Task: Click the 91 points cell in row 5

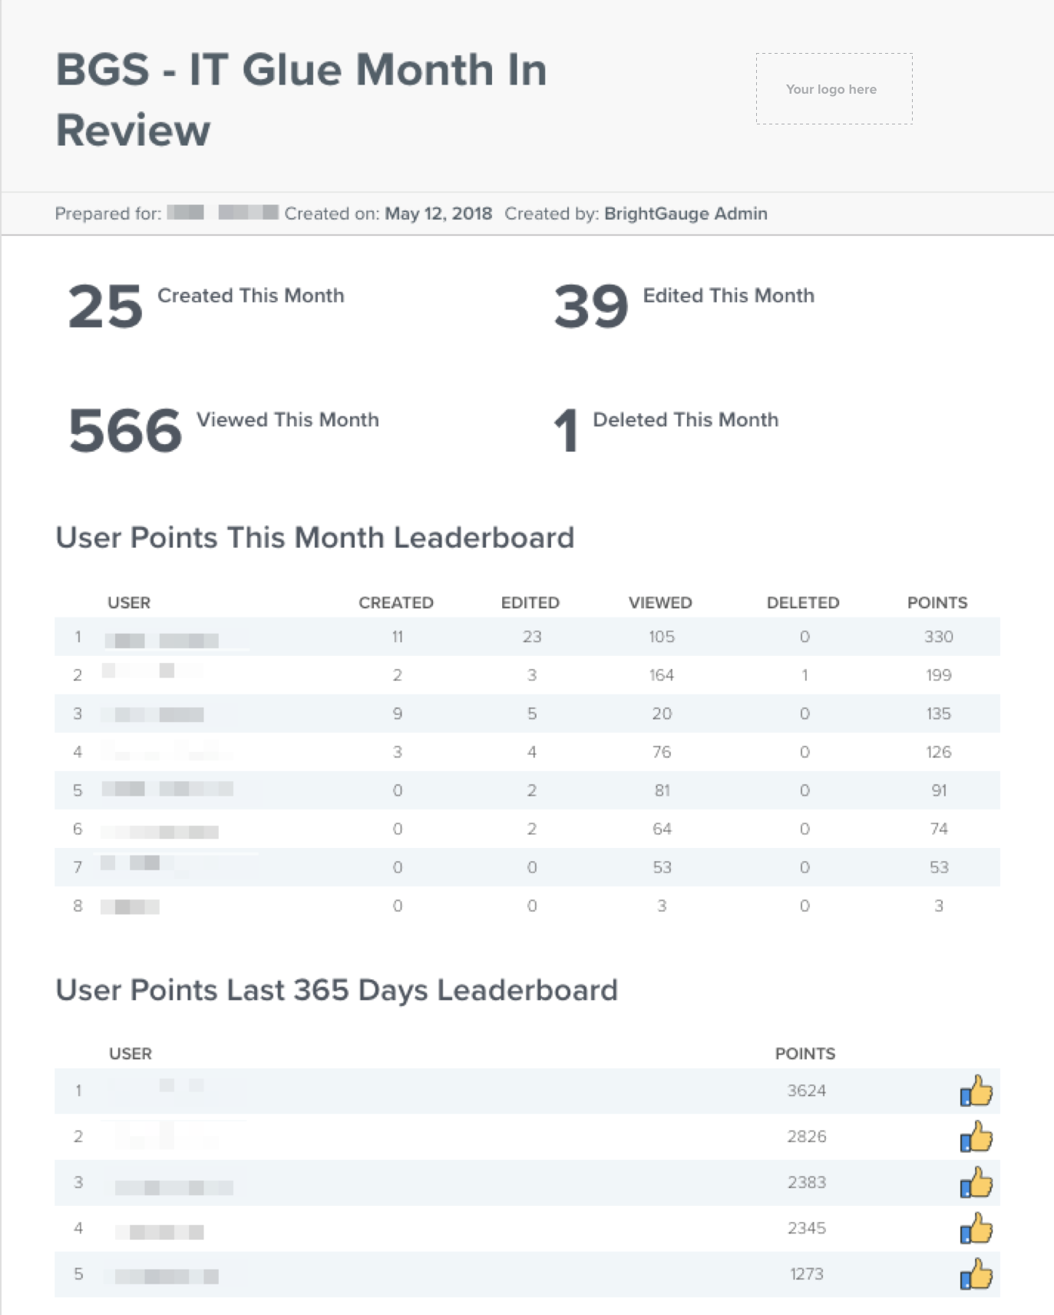Action: (x=939, y=790)
